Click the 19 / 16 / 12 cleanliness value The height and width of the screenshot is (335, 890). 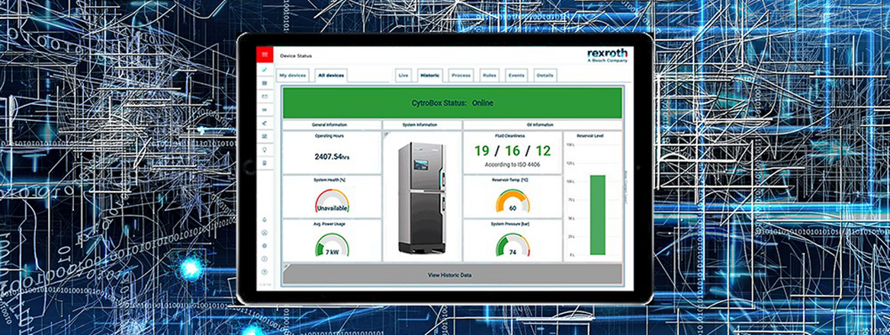512,151
